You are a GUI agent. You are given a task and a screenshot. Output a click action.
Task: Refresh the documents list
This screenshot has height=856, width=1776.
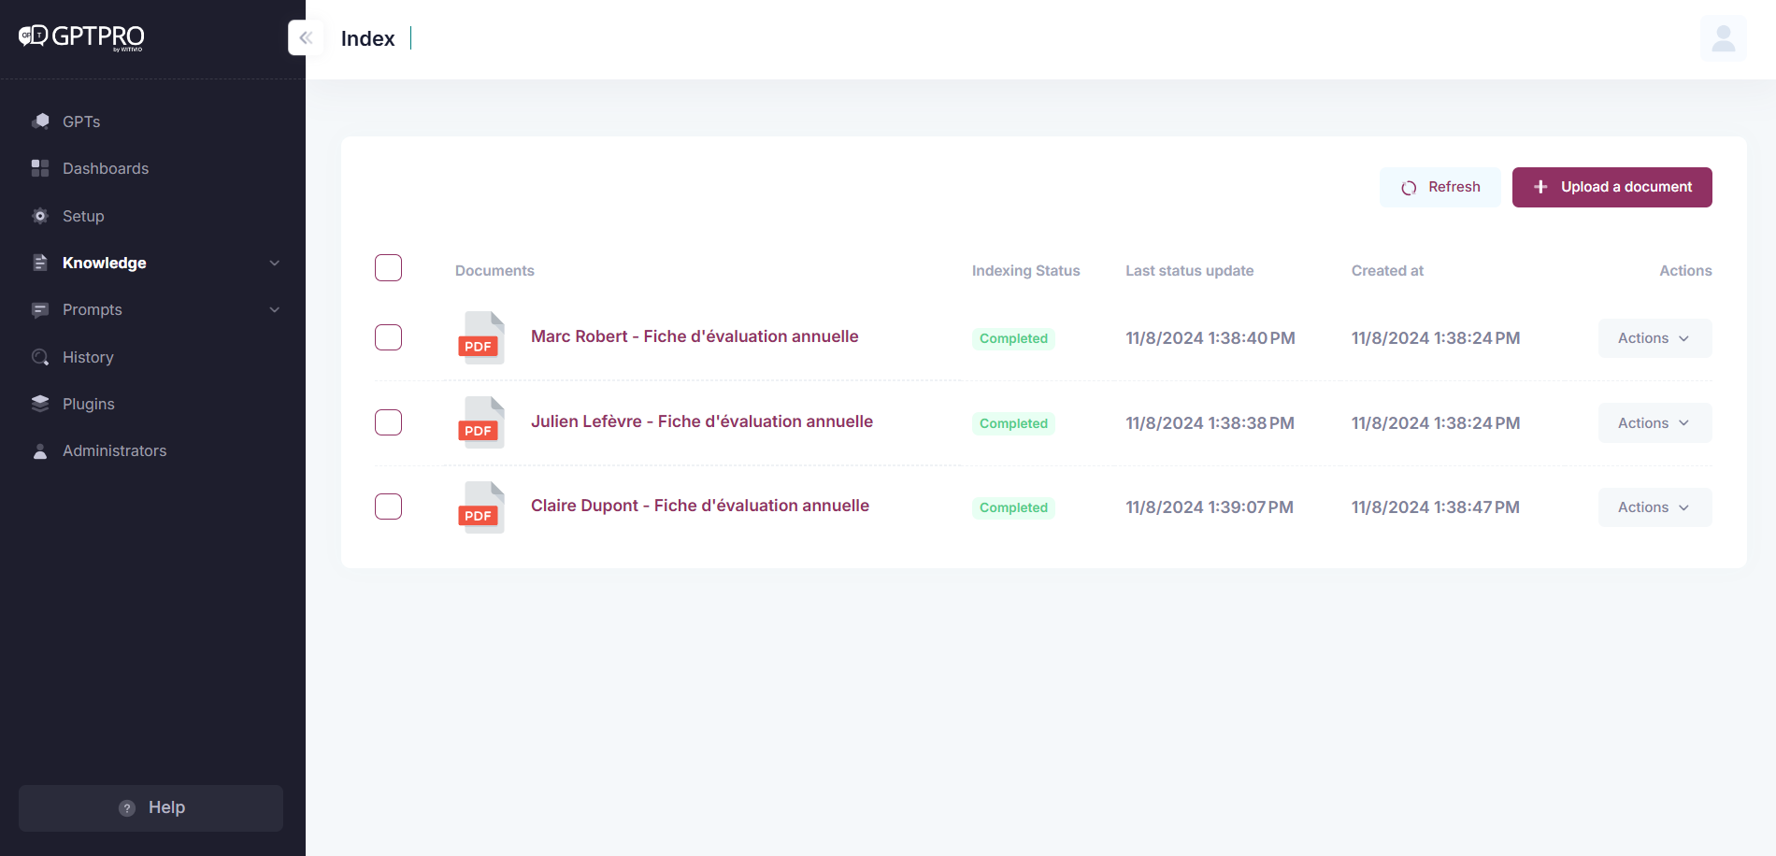pyautogui.click(x=1439, y=187)
